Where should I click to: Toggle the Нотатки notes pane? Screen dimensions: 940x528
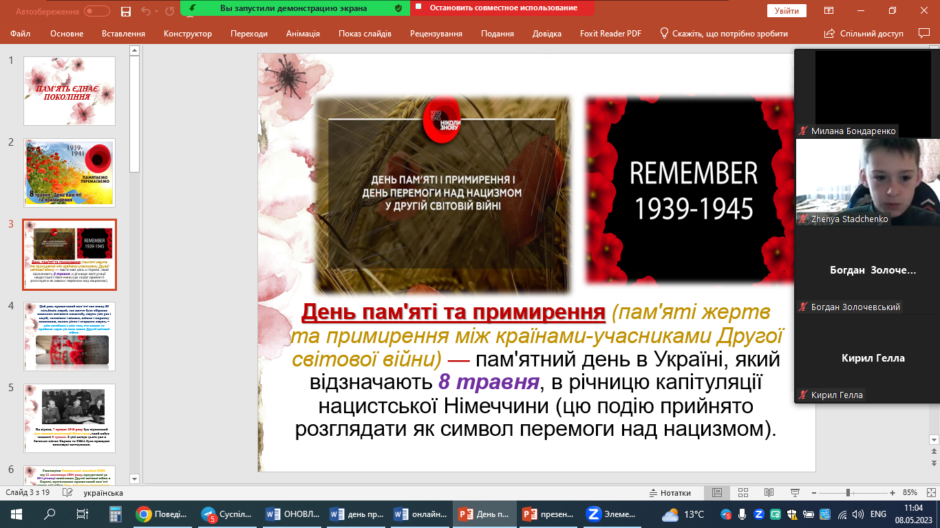(669, 493)
